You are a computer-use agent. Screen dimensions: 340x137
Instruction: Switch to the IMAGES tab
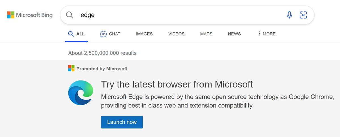click(144, 34)
